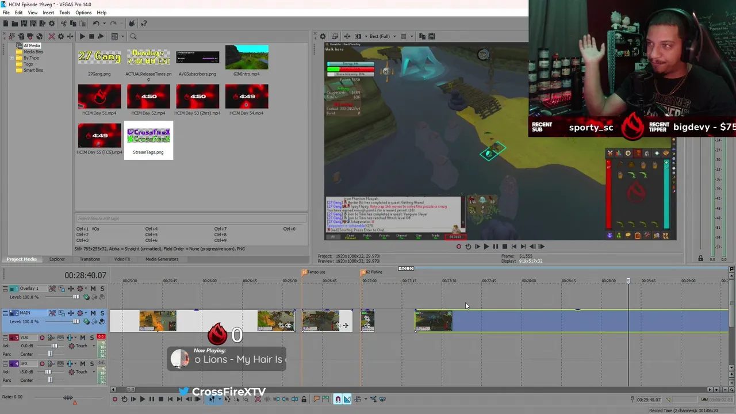The height and width of the screenshot is (414, 736).
Task: Solo the MAIN video track
Action: point(102,313)
